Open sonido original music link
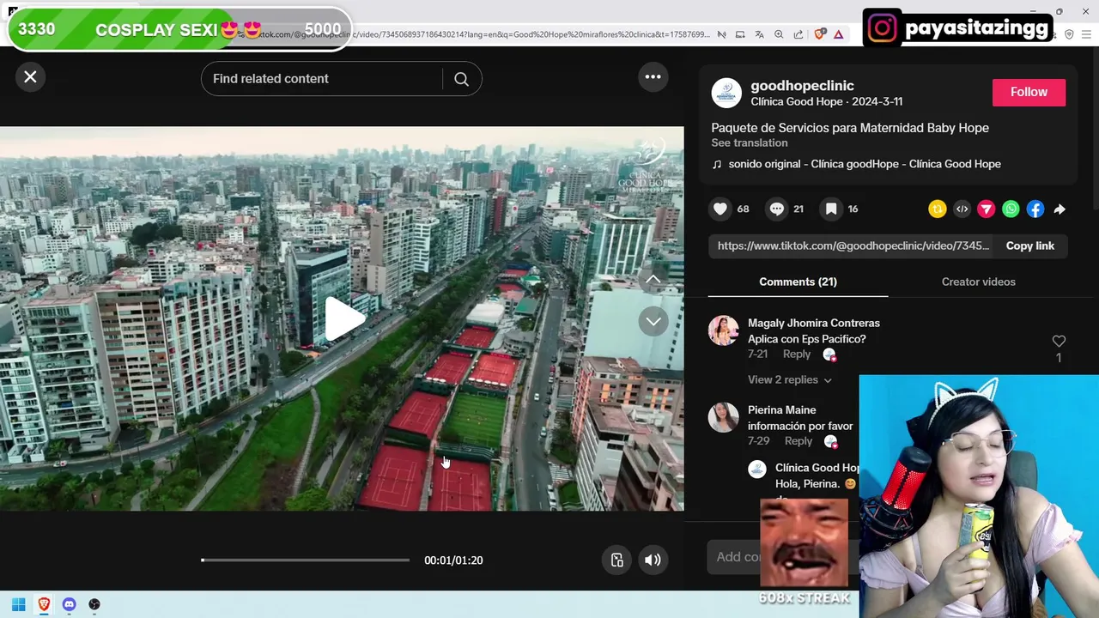This screenshot has height=618, width=1099. click(865, 164)
